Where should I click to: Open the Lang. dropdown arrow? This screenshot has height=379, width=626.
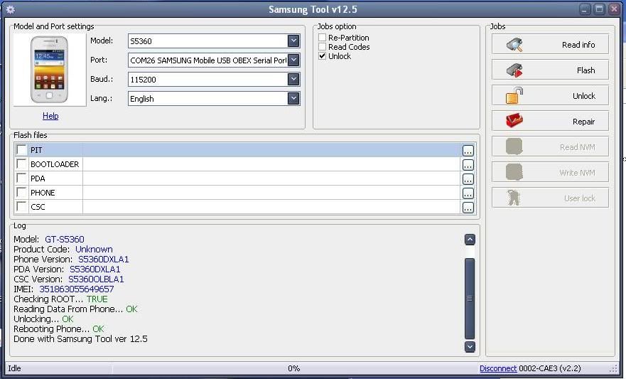click(293, 98)
